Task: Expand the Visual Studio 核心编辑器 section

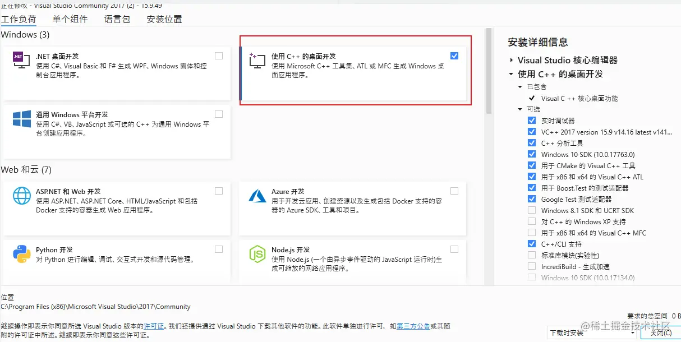Action: coord(511,60)
